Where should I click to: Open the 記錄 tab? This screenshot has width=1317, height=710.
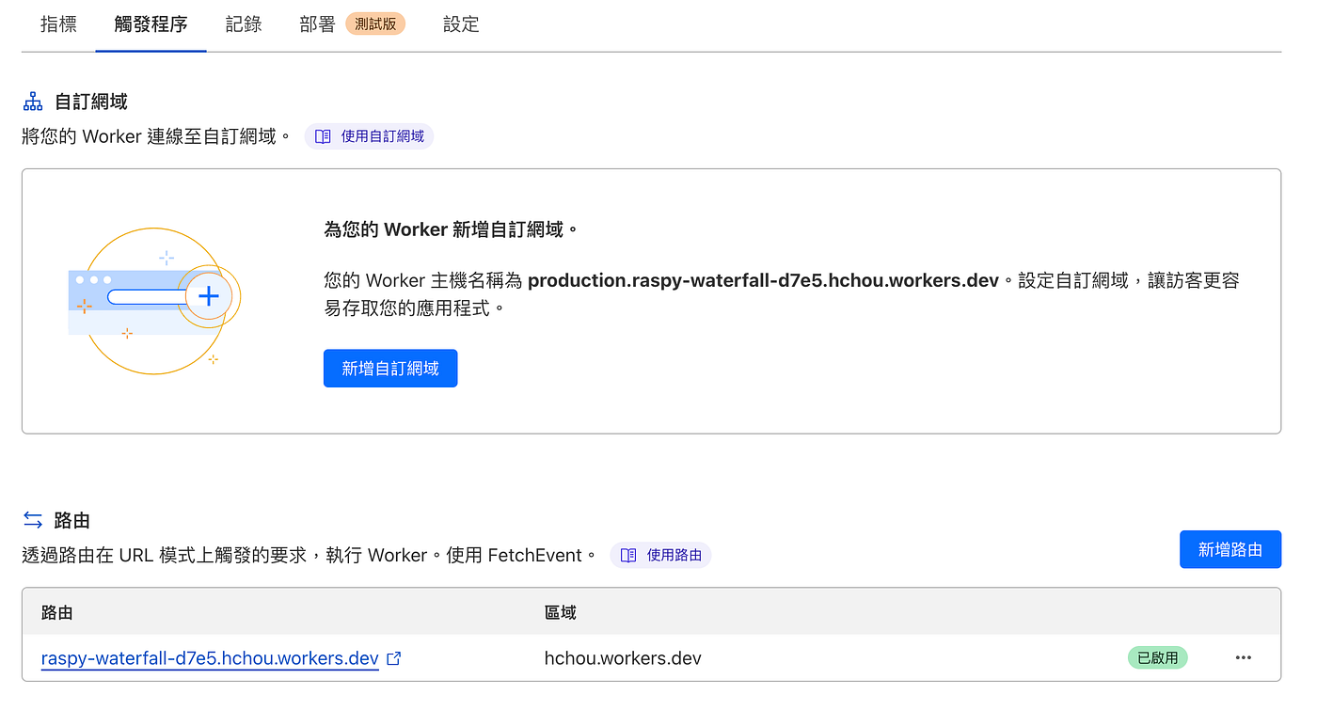point(244,24)
